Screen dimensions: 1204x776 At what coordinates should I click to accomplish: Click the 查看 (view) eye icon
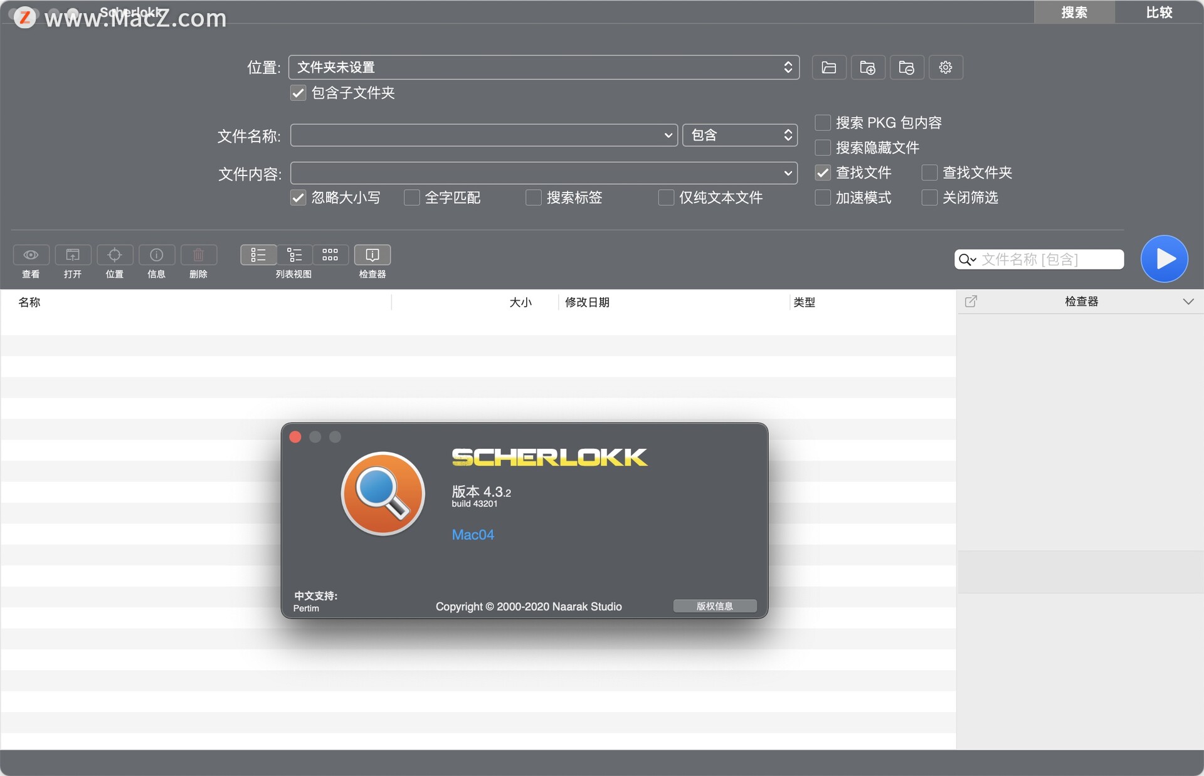point(31,255)
